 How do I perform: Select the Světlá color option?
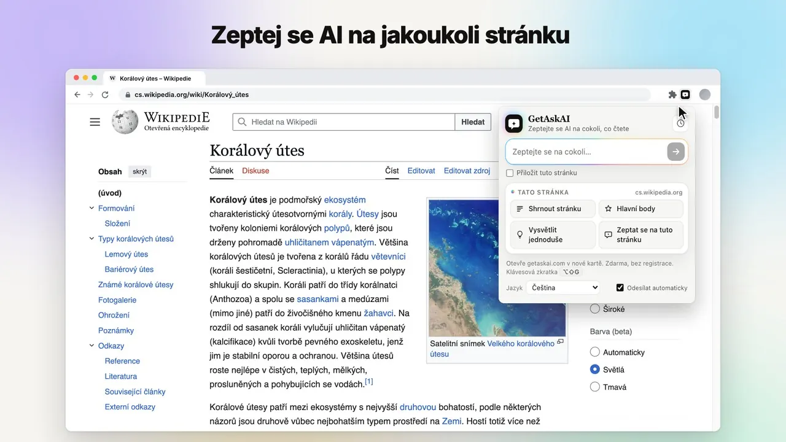tap(594, 370)
